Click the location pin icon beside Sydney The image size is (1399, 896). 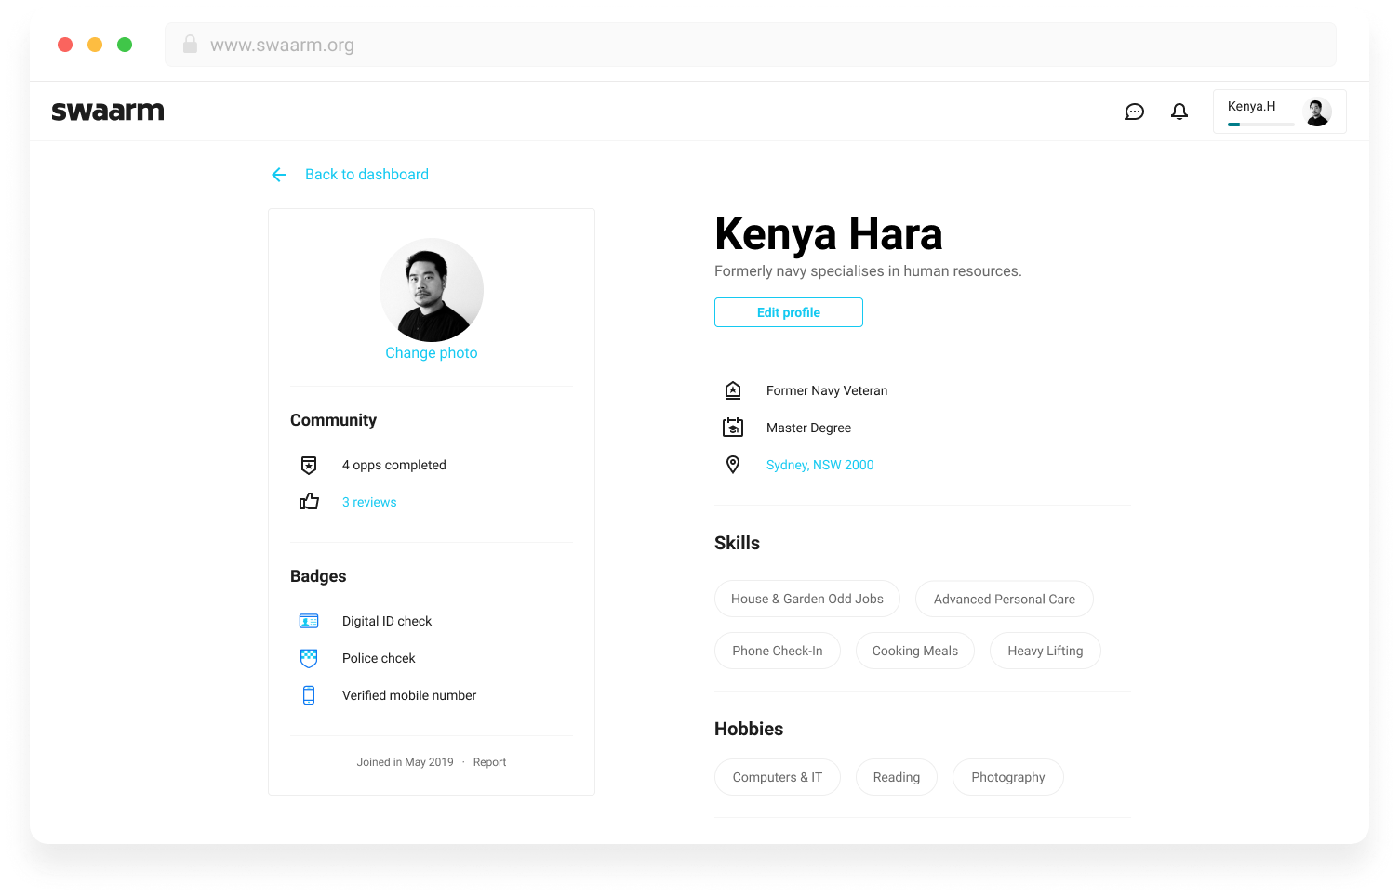pyautogui.click(x=733, y=464)
